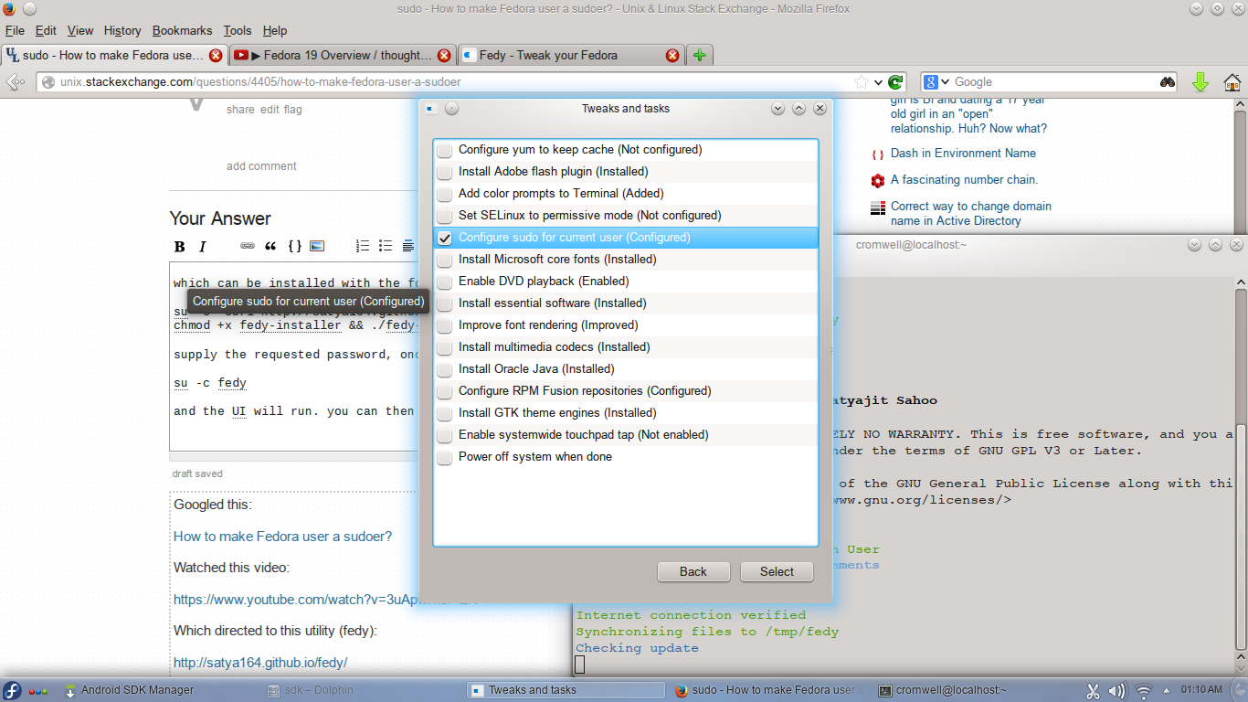Image resolution: width=1248 pixels, height=702 pixels.
Task: Switch to the Fedora 19 Overview tab
Action: pos(343,55)
